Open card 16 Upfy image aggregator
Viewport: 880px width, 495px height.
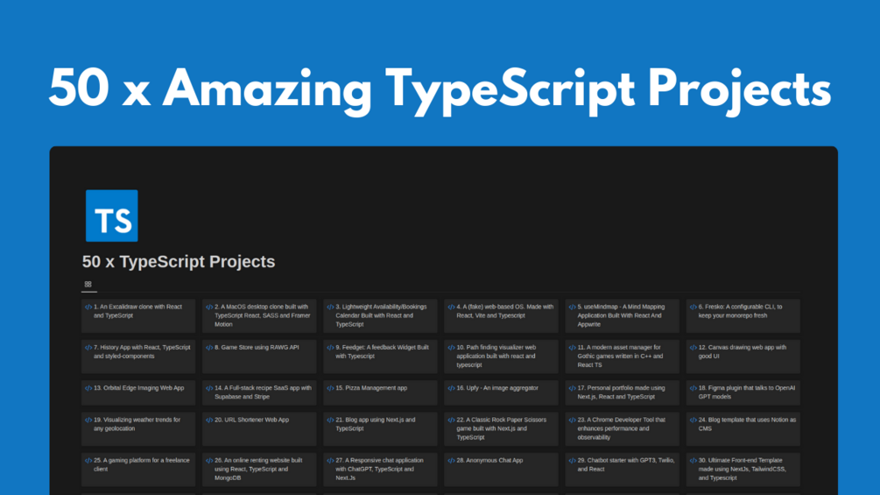(x=501, y=392)
